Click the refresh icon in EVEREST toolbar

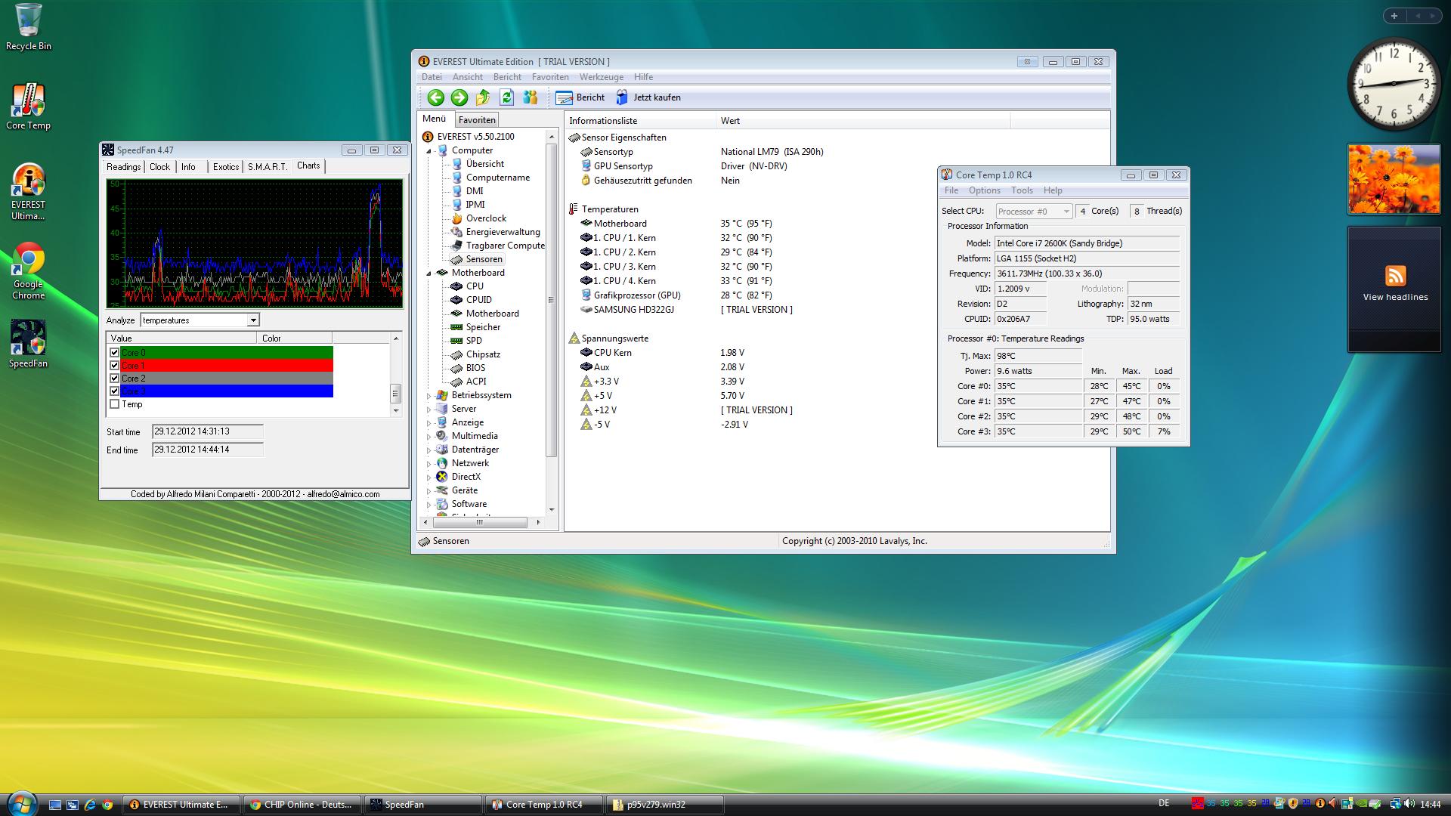507,97
